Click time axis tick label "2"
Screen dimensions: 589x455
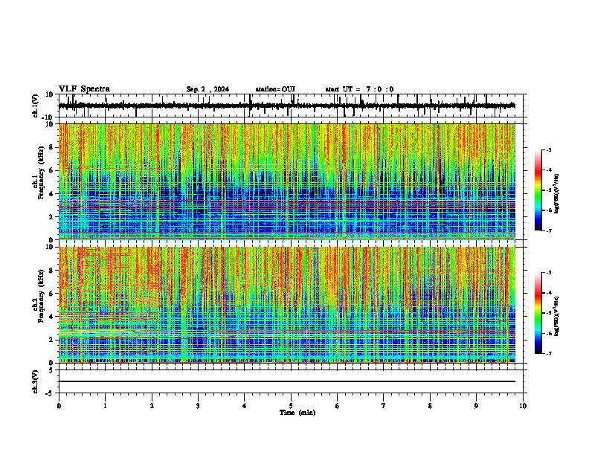(x=152, y=406)
